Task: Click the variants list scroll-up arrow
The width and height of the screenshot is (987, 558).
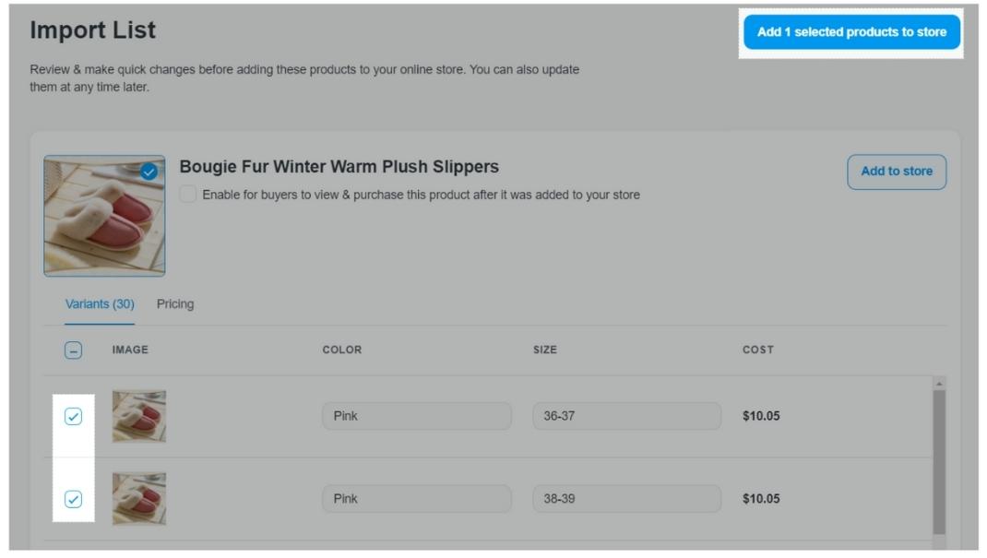Action: pyautogui.click(x=939, y=384)
